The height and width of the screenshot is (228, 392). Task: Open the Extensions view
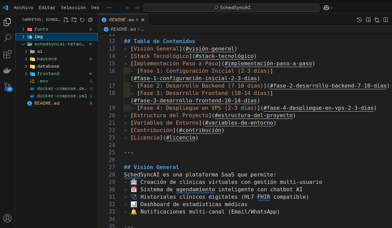[x=7, y=54]
